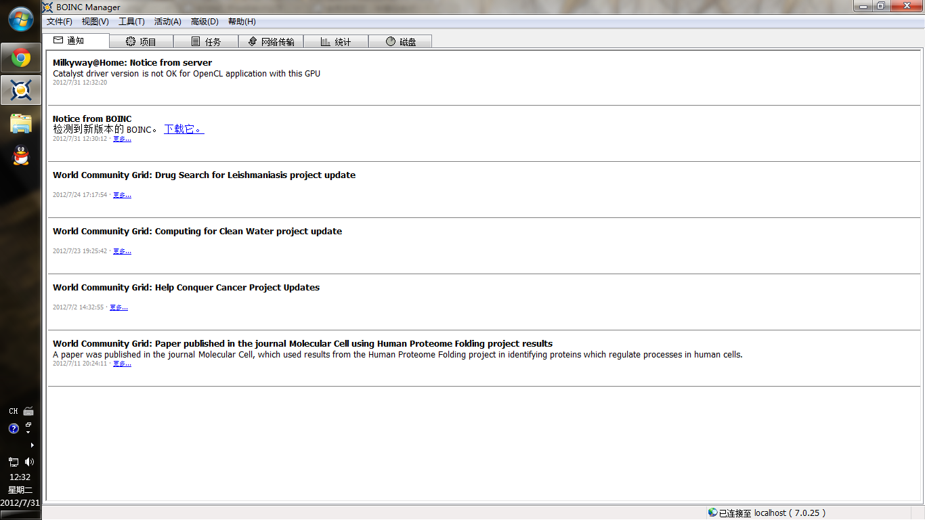Click the 下载它 download link
Screen dimensions: 925x520
point(184,129)
